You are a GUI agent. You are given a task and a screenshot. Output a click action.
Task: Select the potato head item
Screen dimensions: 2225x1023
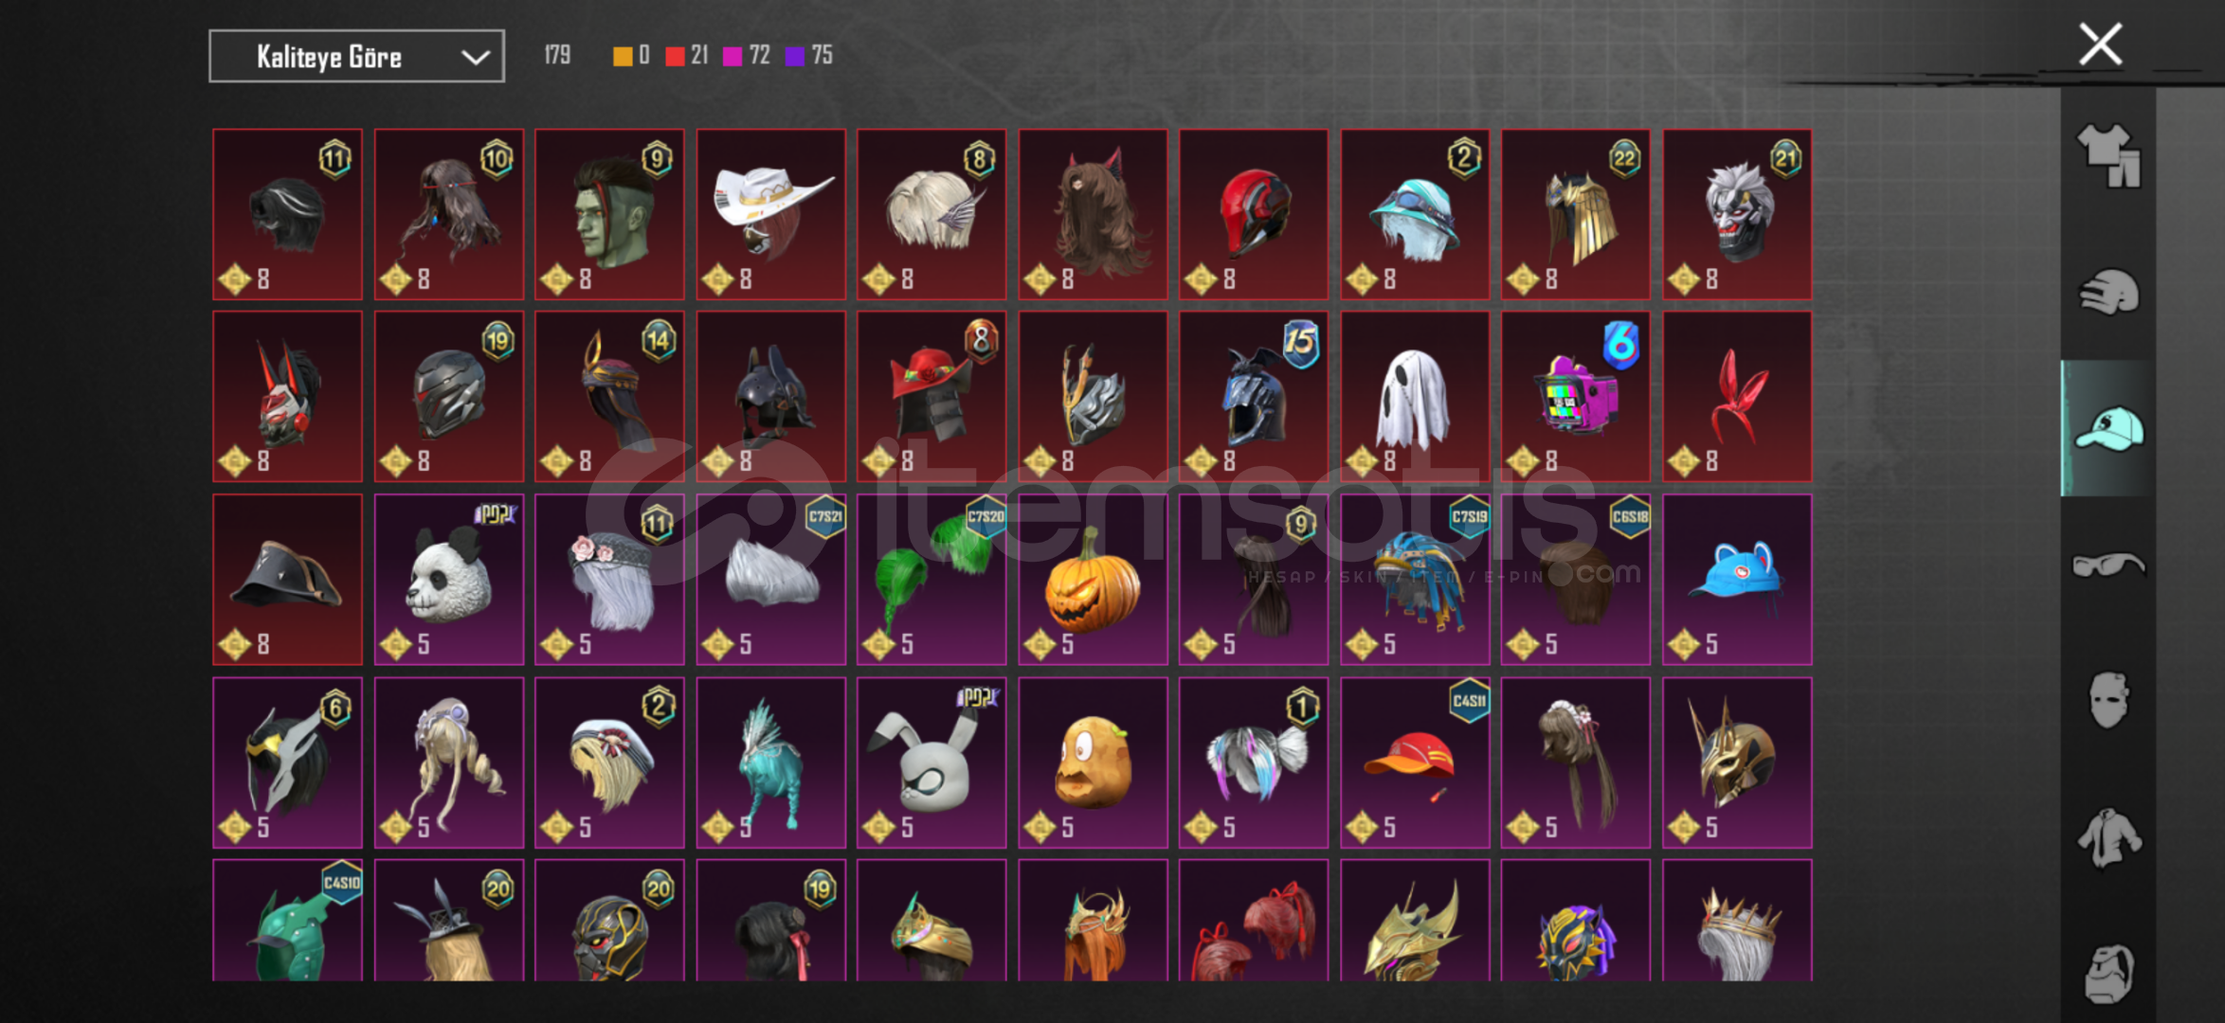pos(1093,763)
